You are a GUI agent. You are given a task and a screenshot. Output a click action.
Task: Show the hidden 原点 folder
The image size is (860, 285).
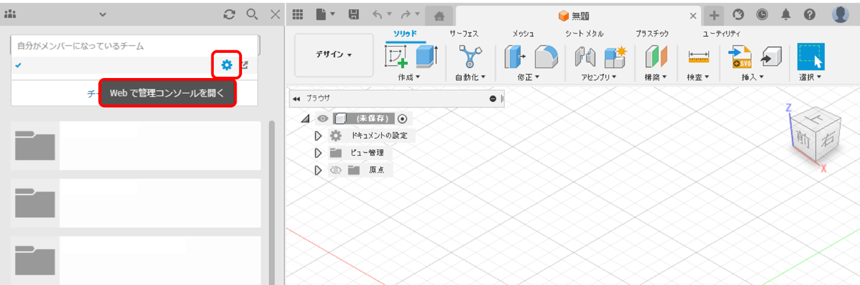335,170
